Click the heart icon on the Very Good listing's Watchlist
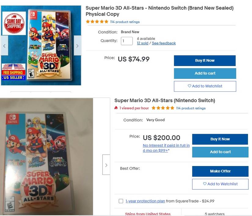The height and width of the screenshot is (216, 252). [205, 184]
